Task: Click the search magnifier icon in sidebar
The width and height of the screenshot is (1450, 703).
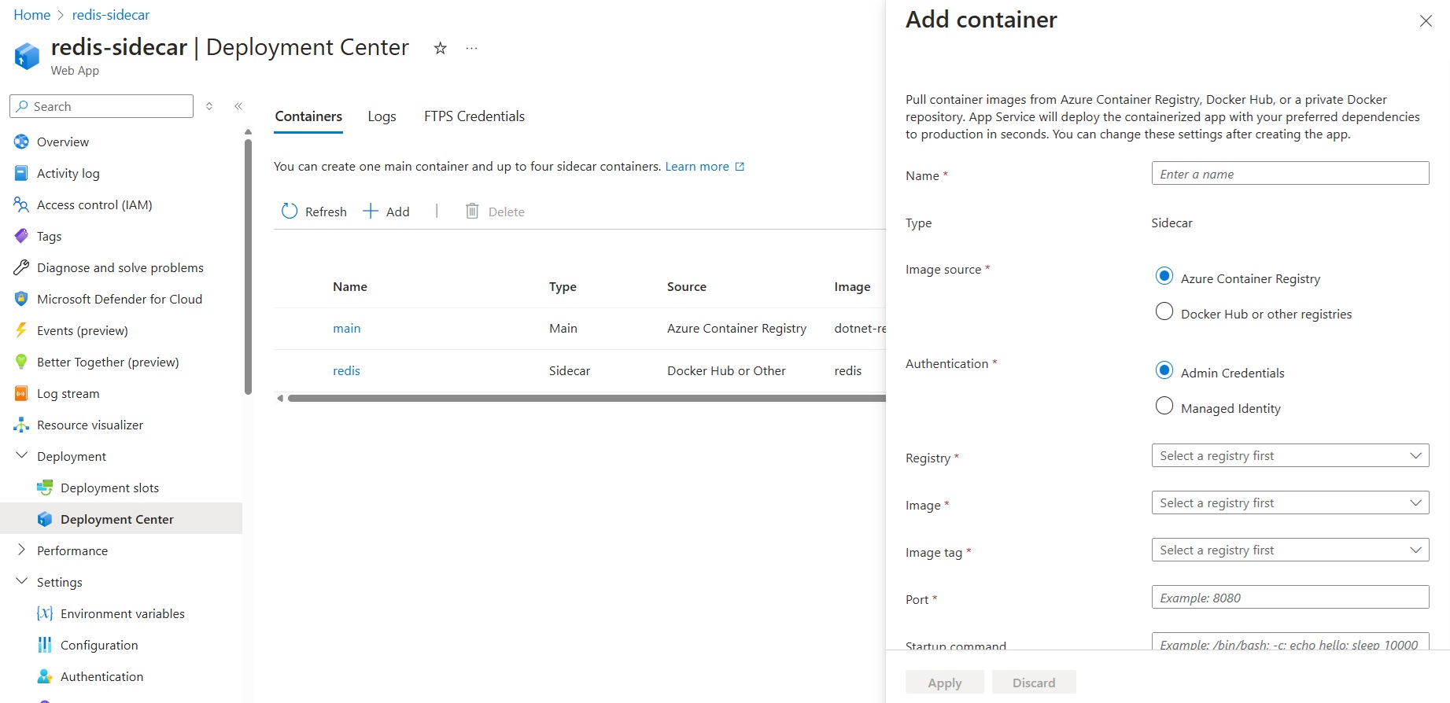Action: pos(22,106)
